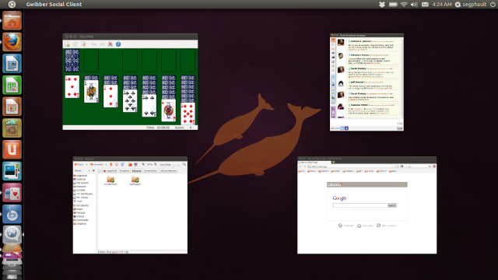Click the Dropbox path bar button

pyautogui.click(x=124, y=171)
